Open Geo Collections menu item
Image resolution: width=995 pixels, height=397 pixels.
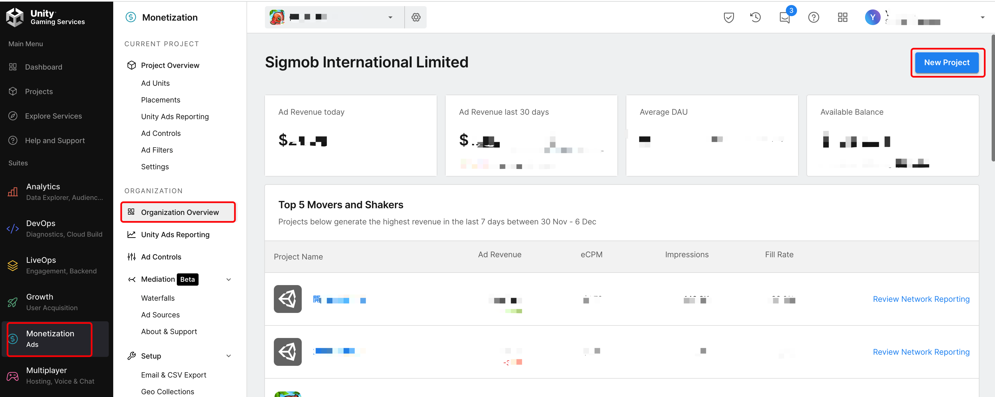167,391
